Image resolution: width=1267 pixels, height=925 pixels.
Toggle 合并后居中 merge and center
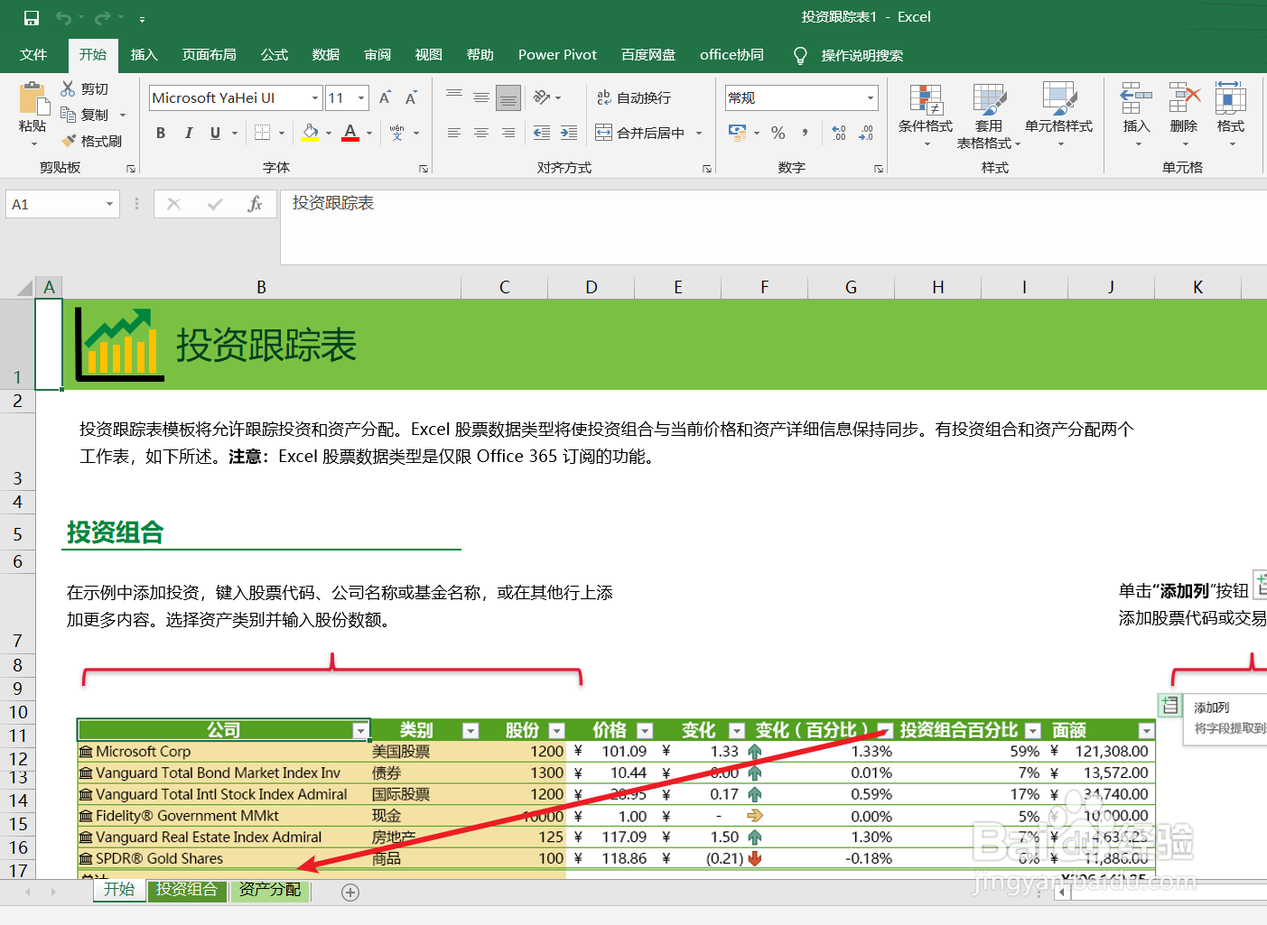point(640,133)
